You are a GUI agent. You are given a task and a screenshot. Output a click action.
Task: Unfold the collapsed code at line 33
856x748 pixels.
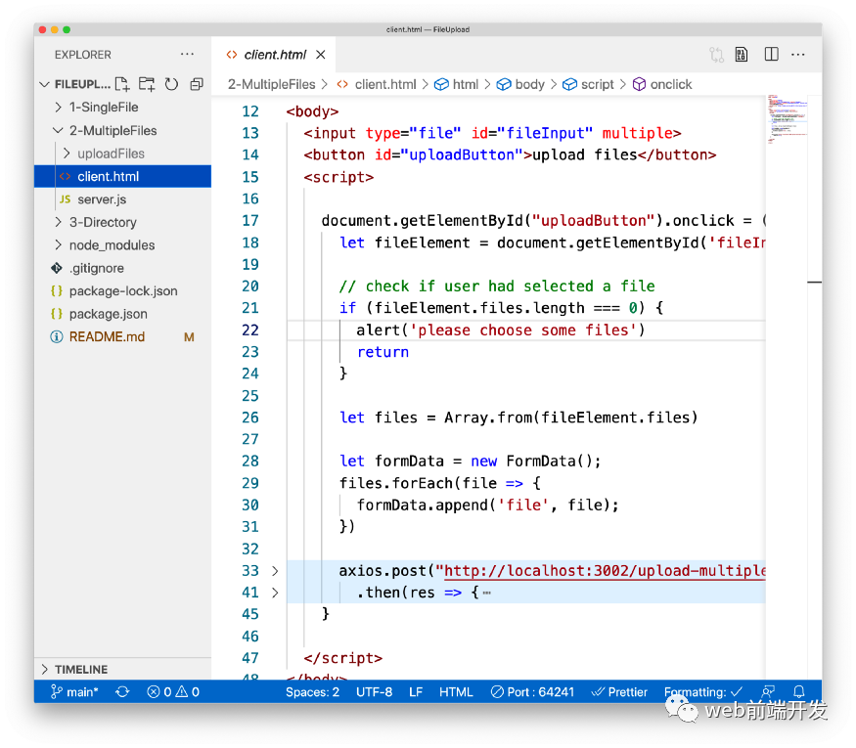[275, 571]
